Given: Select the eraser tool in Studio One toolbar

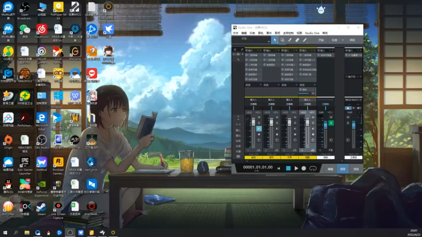Looking at the screenshot, I should [297, 40].
